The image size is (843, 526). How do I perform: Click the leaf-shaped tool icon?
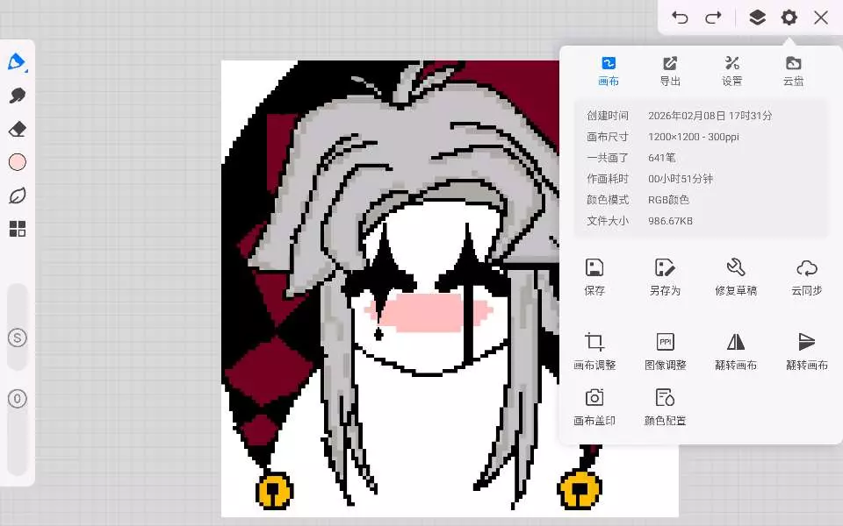click(18, 195)
